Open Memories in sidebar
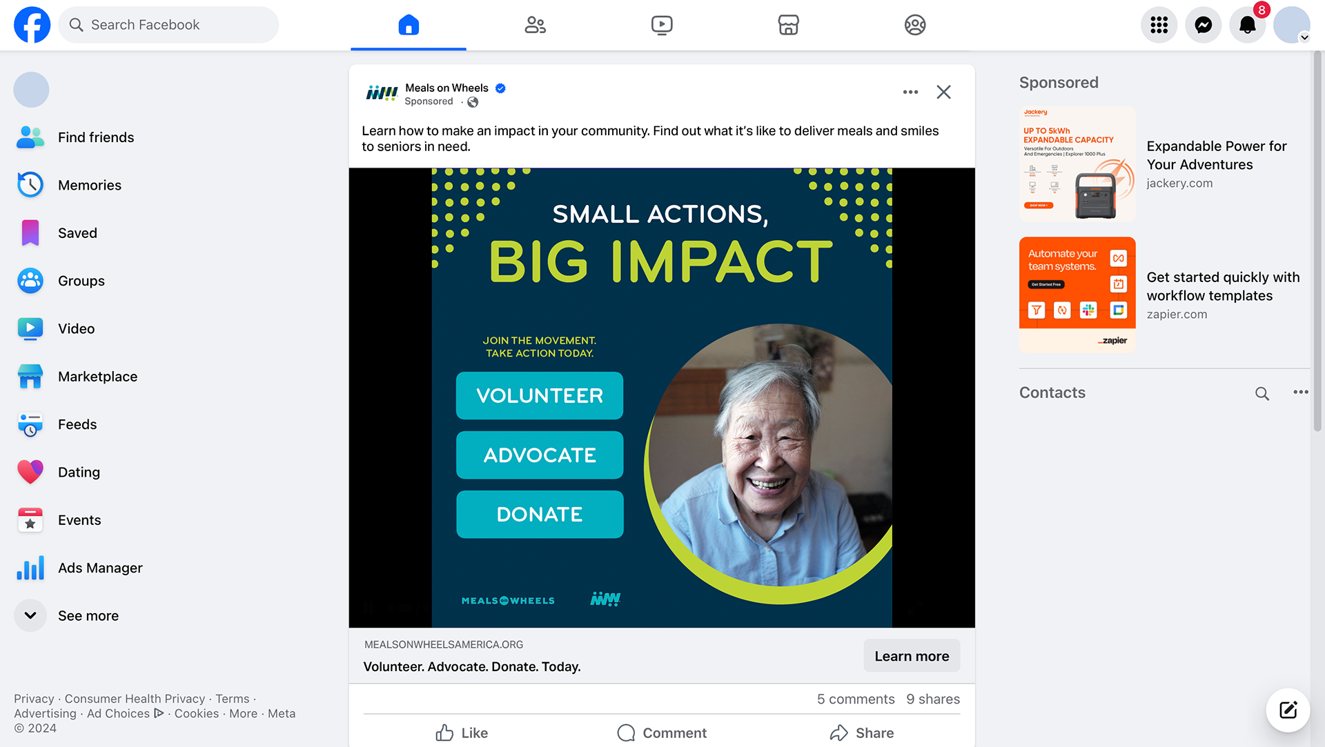Viewport: 1325px width, 747px height. click(x=90, y=185)
